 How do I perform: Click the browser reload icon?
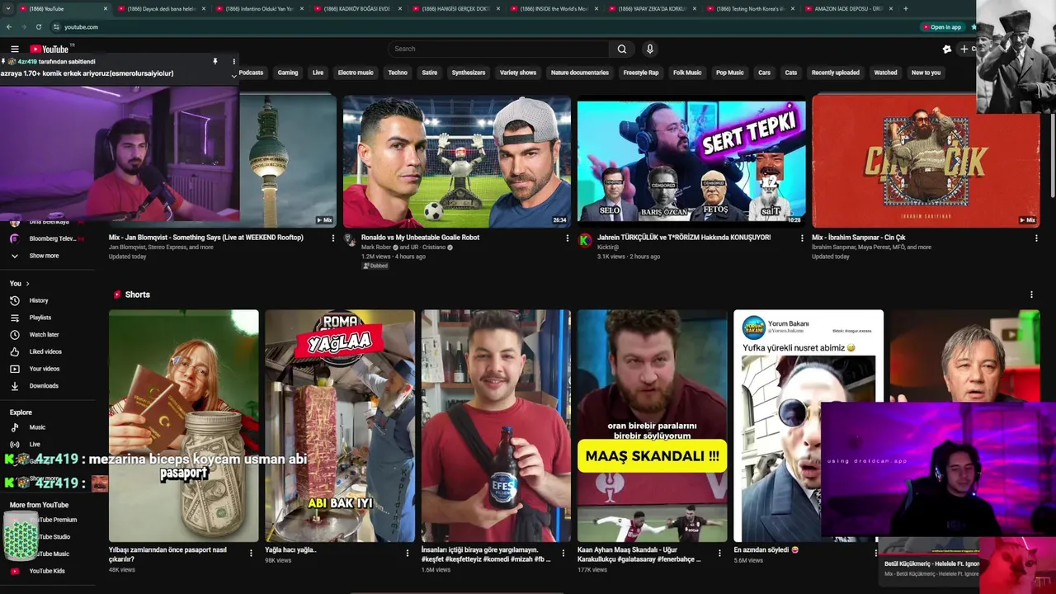click(39, 26)
